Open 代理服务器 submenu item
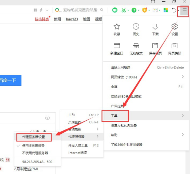190x174 pixels. click(82, 136)
